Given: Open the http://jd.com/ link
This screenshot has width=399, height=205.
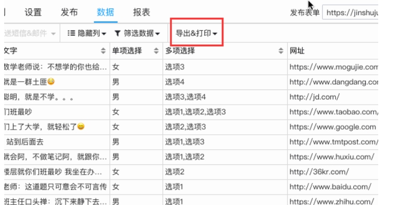Looking at the screenshot, I should 314,97.
